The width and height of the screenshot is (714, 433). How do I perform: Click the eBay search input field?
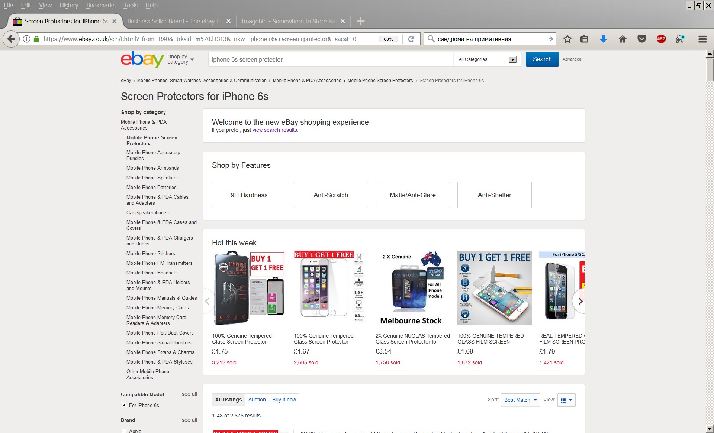coord(331,59)
